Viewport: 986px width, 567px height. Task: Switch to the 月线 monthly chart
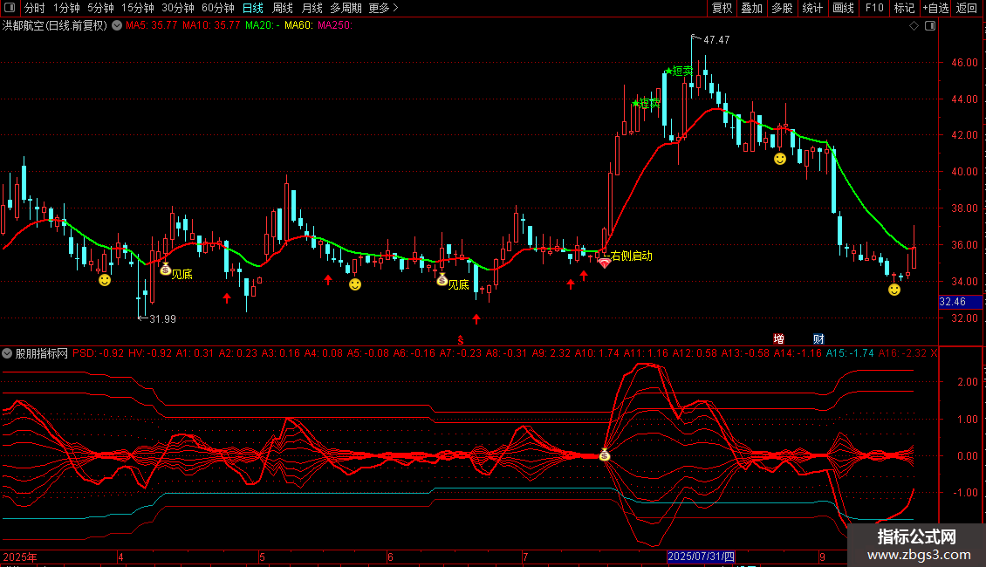(x=312, y=8)
